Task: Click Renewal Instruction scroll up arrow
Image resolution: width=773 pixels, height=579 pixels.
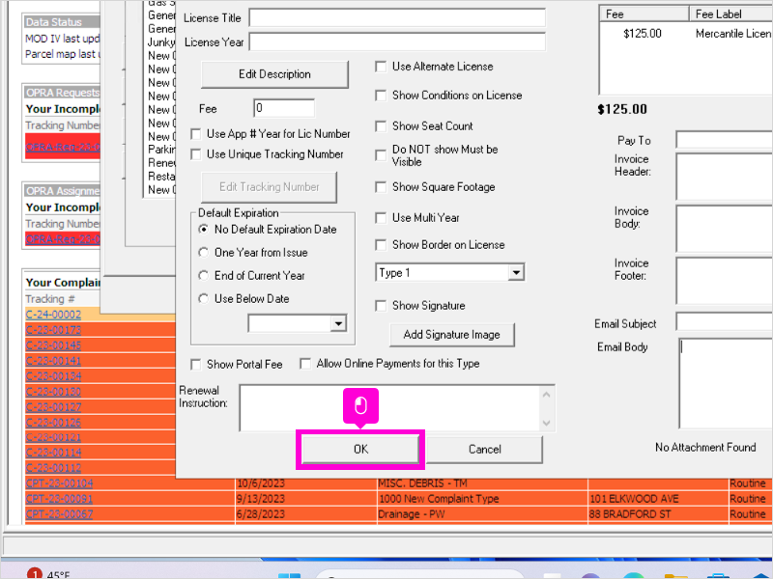Action: coord(546,395)
